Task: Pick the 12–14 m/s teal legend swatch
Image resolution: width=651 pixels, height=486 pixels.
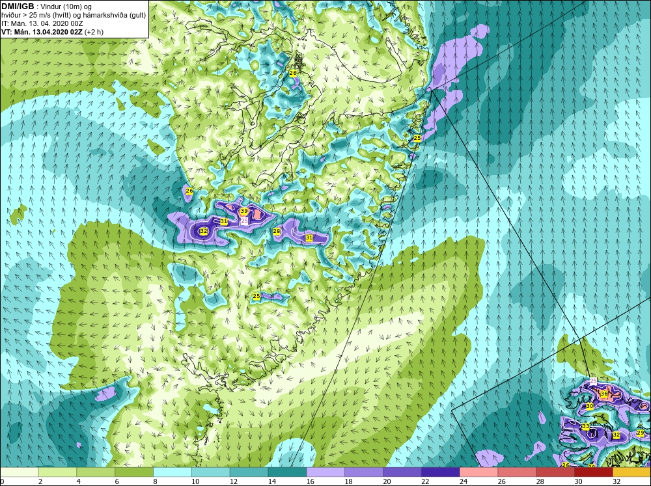Action: pyautogui.click(x=249, y=472)
